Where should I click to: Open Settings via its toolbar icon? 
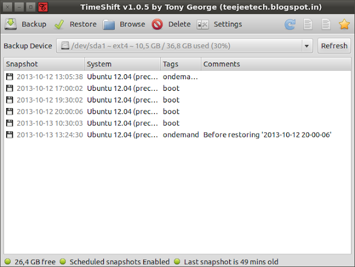pyautogui.click(x=202, y=24)
